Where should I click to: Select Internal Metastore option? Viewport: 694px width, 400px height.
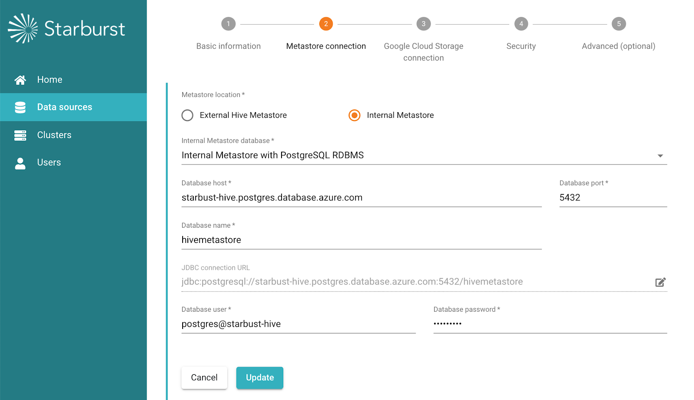354,115
